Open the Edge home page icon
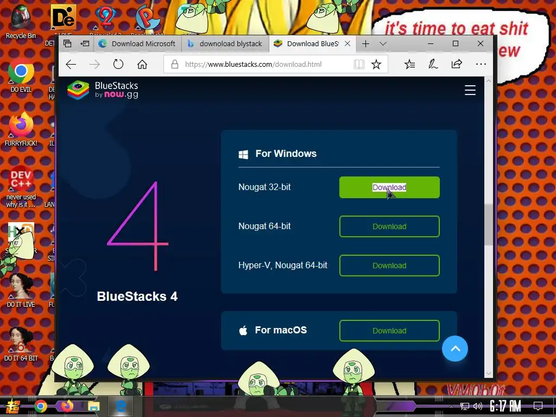556x417 pixels. [142, 64]
